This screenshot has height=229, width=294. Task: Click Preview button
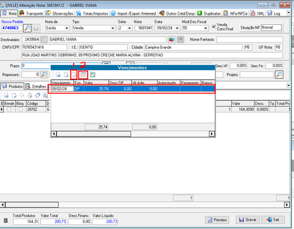click(x=217, y=220)
